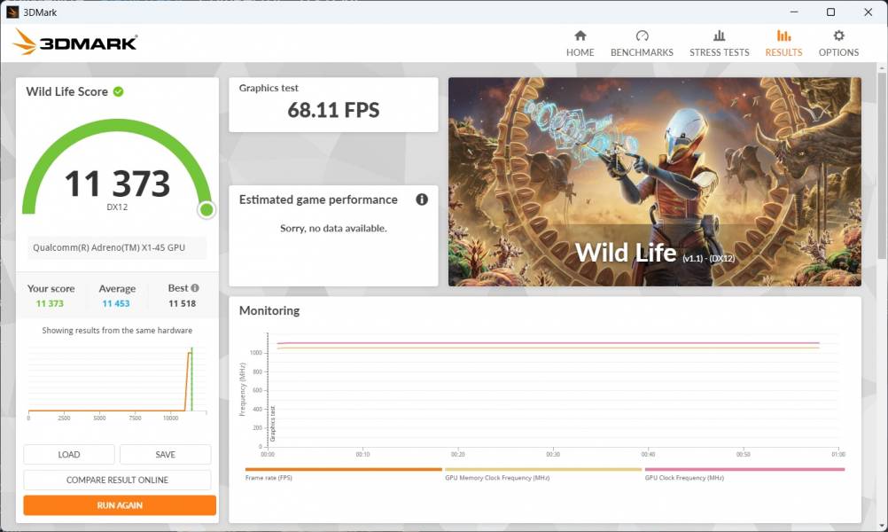Click the green validation checkmark beside Wild Life Score

click(x=119, y=91)
